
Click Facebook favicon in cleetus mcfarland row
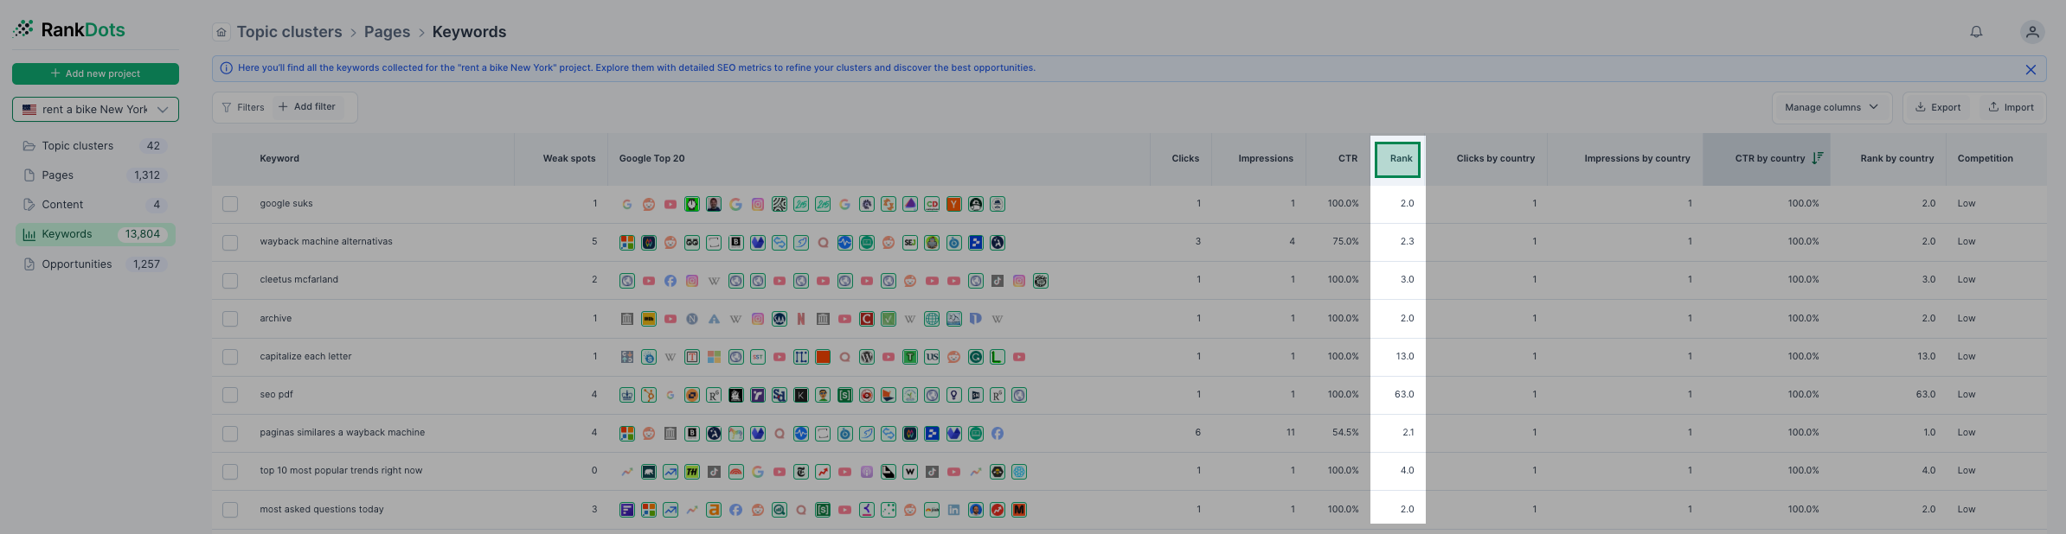pyautogui.click(x=670, y=281)
